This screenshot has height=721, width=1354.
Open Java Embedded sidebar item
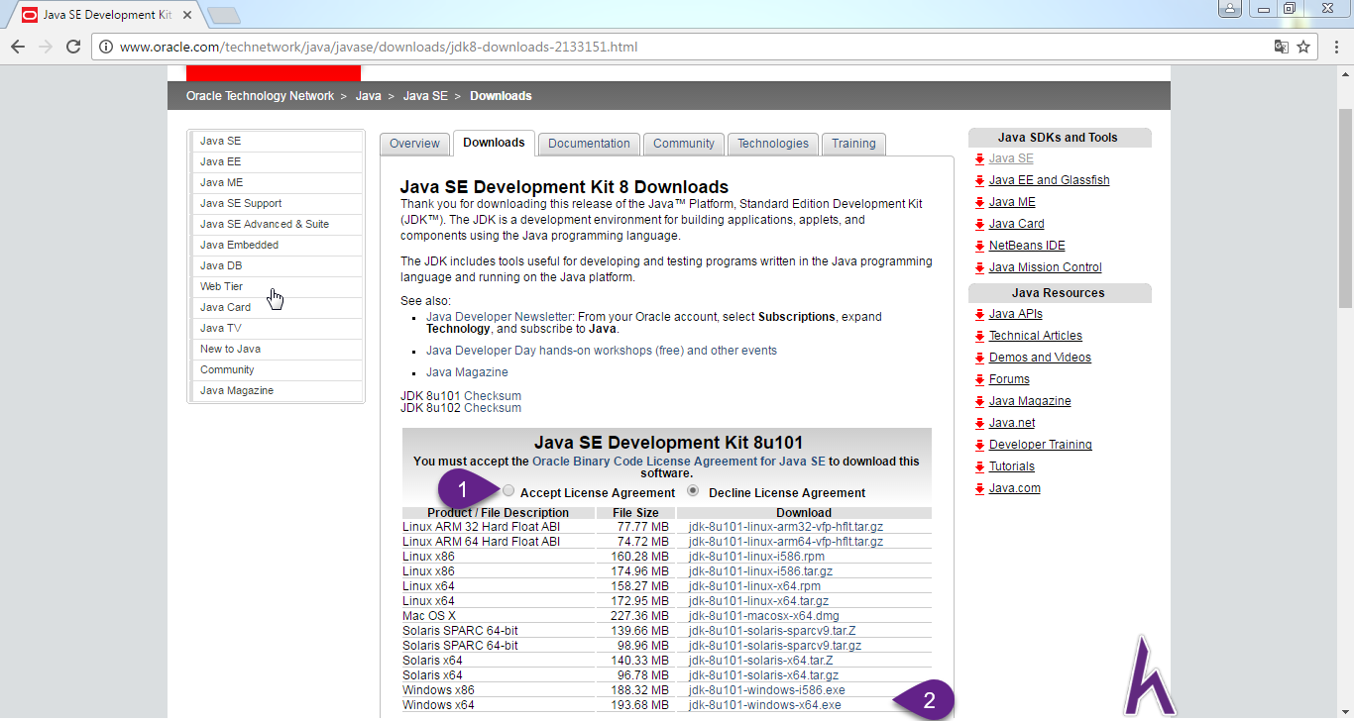pos(277,245)
